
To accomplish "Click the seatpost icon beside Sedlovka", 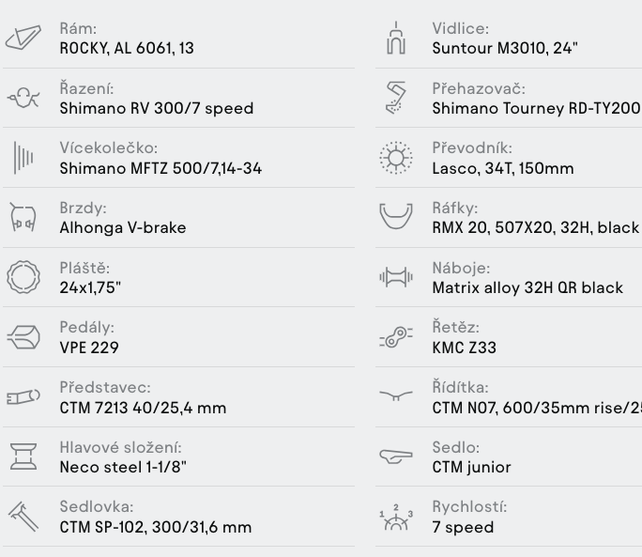I will [23, 517].
